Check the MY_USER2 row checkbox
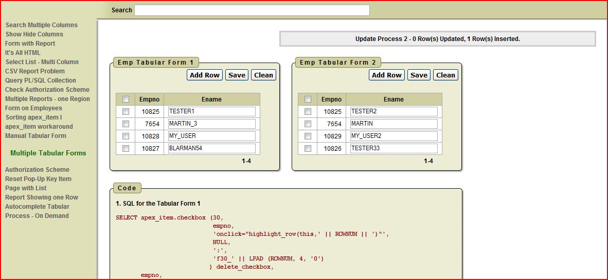The image size is (608, 280). pos(308,136)
